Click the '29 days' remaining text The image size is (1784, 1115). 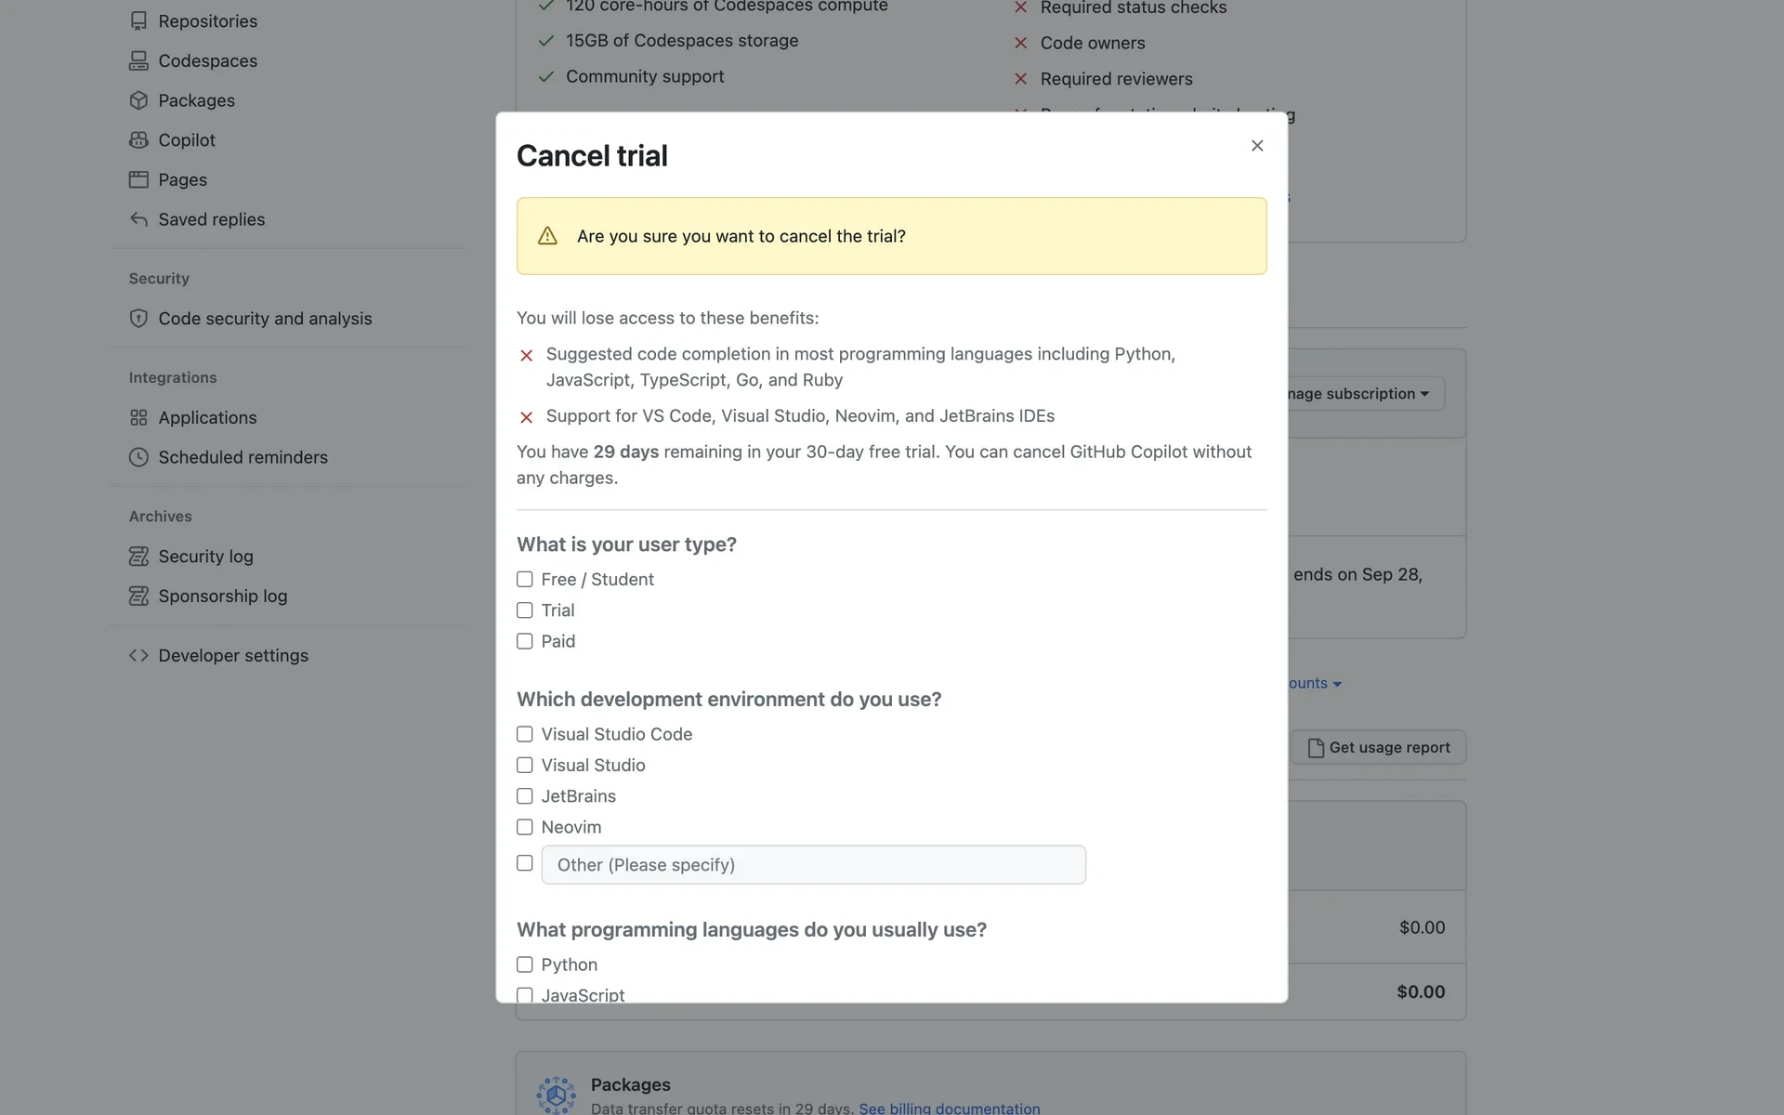click(x=626, y=453)
